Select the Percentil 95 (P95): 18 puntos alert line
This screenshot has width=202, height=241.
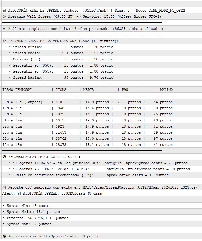(x=102, y=218)
